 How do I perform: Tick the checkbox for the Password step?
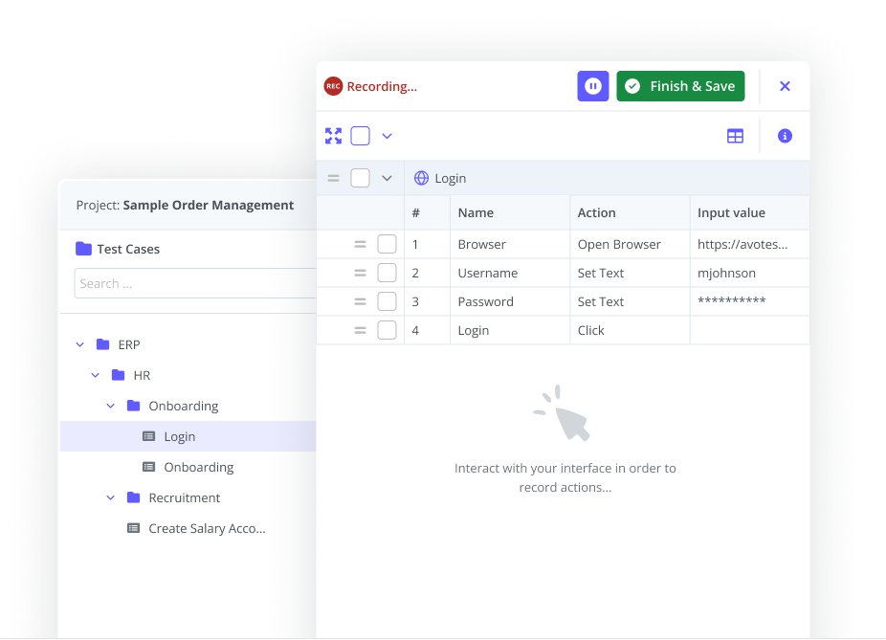[x=387, y=301]
